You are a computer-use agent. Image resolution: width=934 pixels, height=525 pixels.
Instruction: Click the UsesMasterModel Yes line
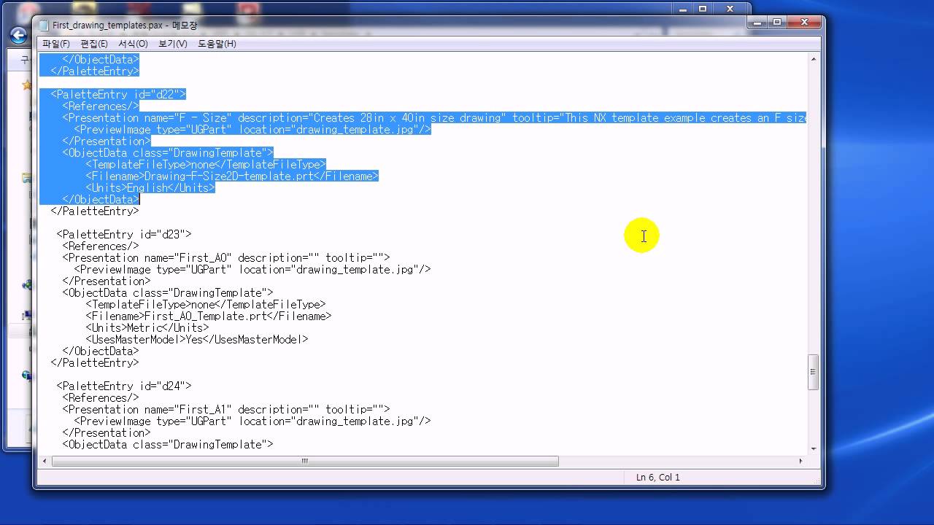click(197, 339)
